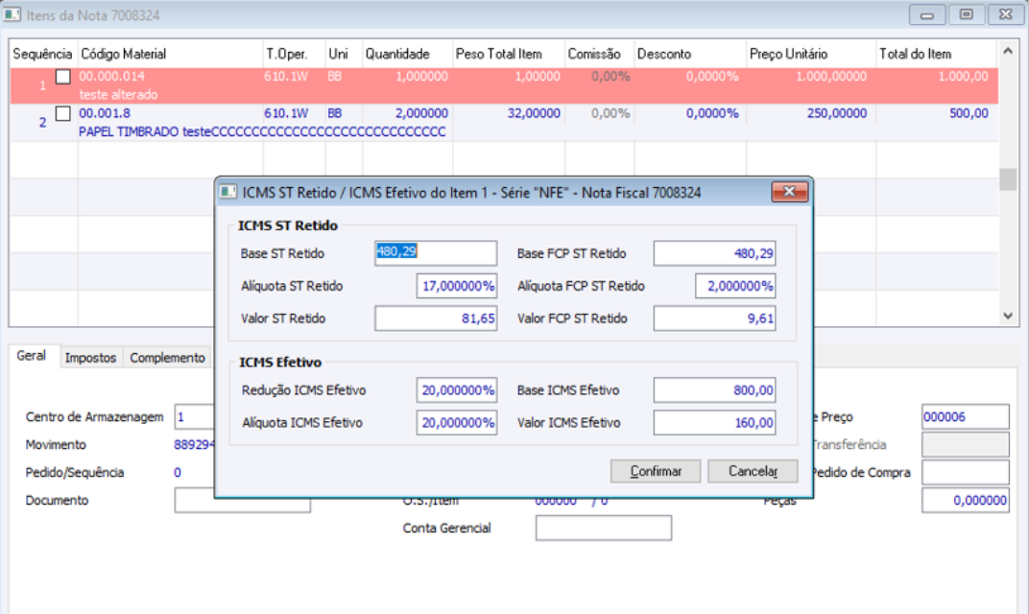Click the Peso Total Item column header

point(509,54)
